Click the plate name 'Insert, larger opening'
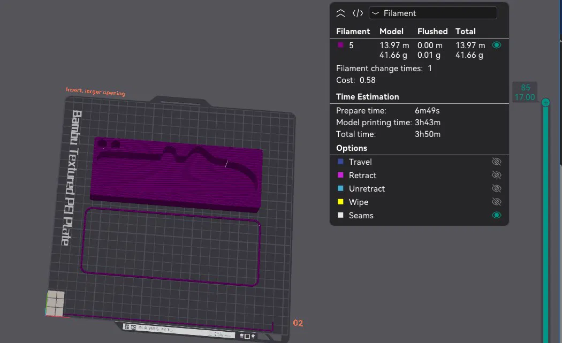The image size is (562, 343). [x=95, y=92]
